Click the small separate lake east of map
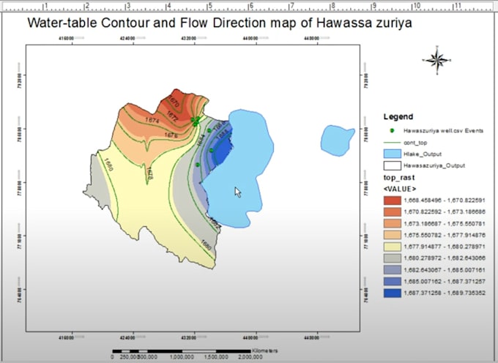Screen dimensions: 498x363 pos(337,141)
